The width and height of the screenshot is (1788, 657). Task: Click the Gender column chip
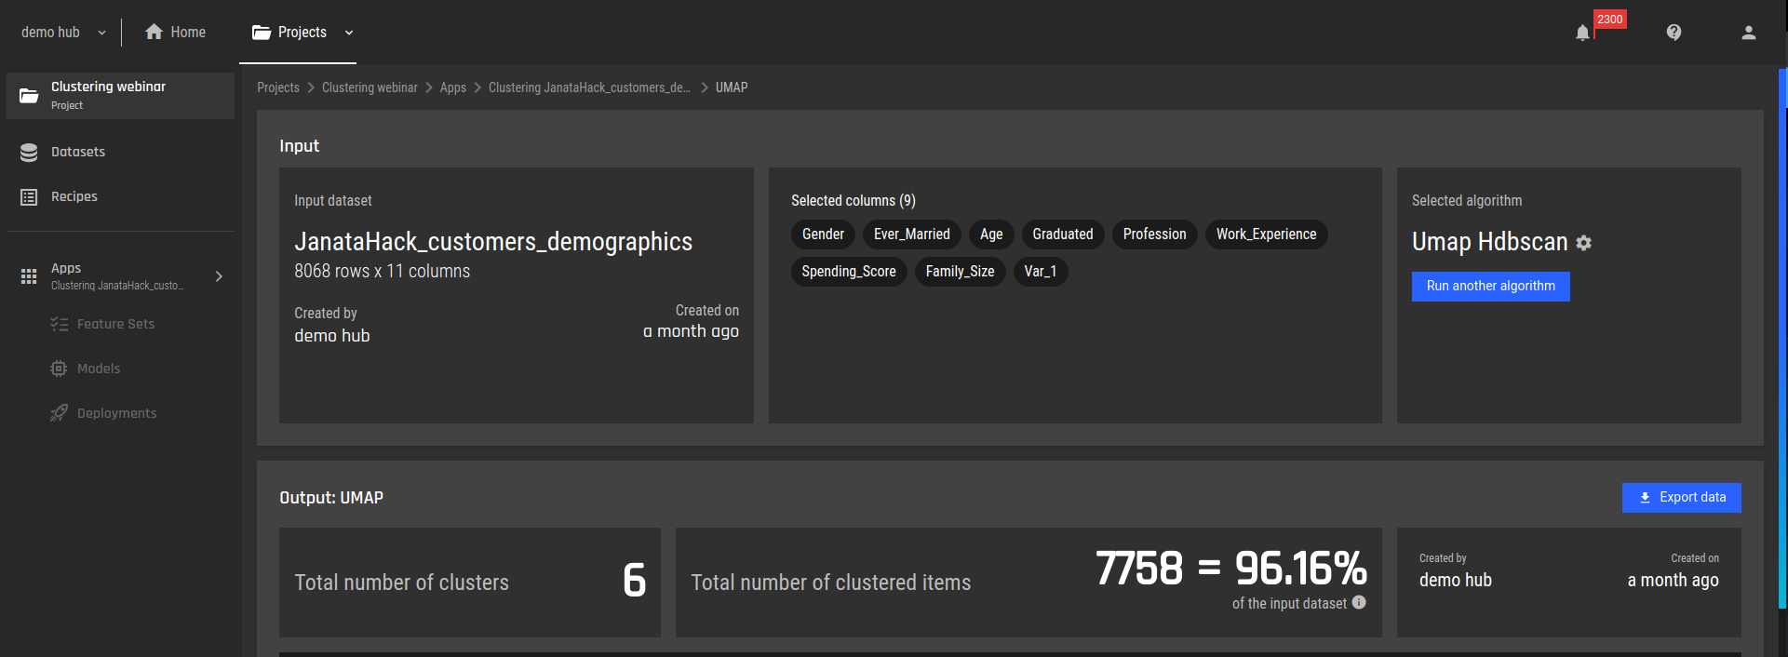[823, 235]
